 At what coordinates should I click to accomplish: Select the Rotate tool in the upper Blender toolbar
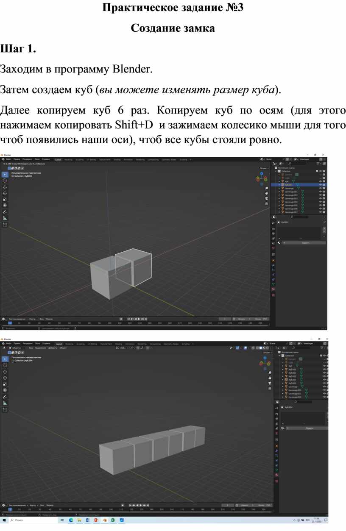click(5, 193)
